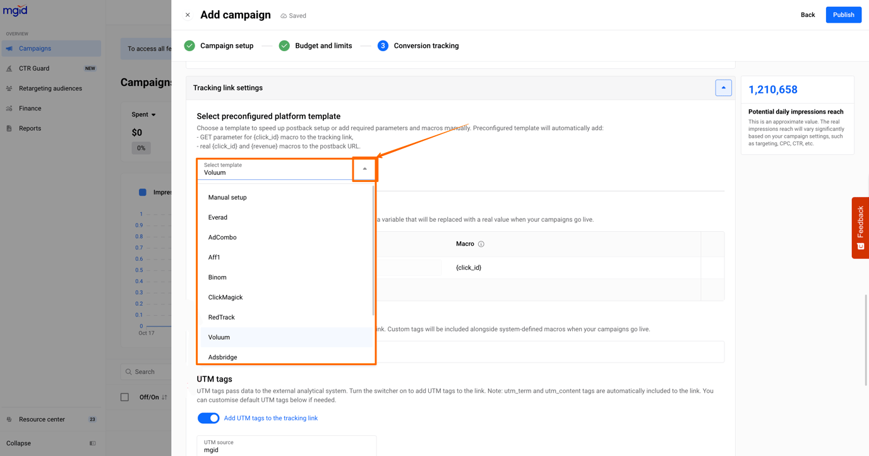Click the mgid logo

coord(16,10)
